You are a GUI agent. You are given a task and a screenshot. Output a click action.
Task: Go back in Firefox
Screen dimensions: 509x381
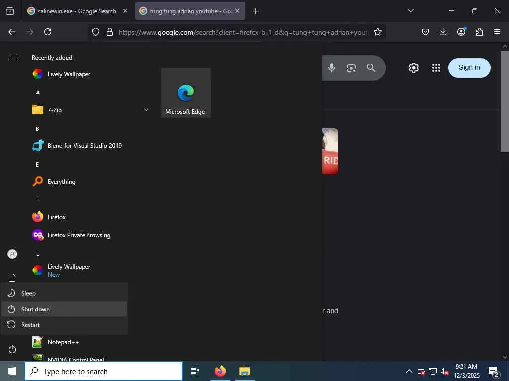[x=12, y=32]
